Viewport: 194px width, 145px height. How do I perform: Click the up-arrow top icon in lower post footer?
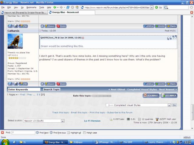click(42, 84)
